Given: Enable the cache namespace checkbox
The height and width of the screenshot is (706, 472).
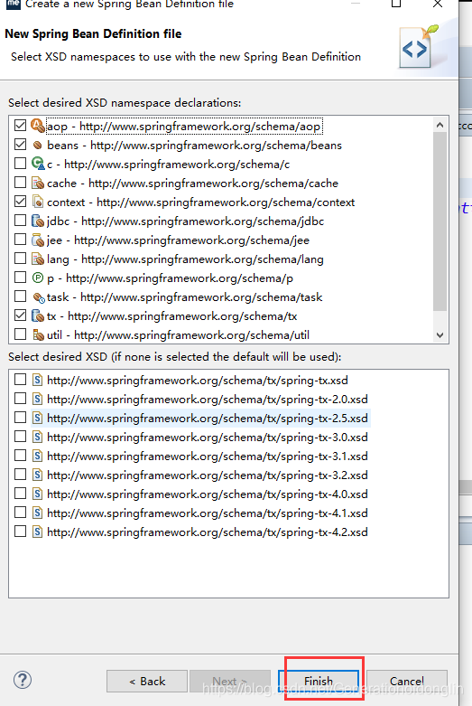Looking at the screenshot, I should pos(20,183).
